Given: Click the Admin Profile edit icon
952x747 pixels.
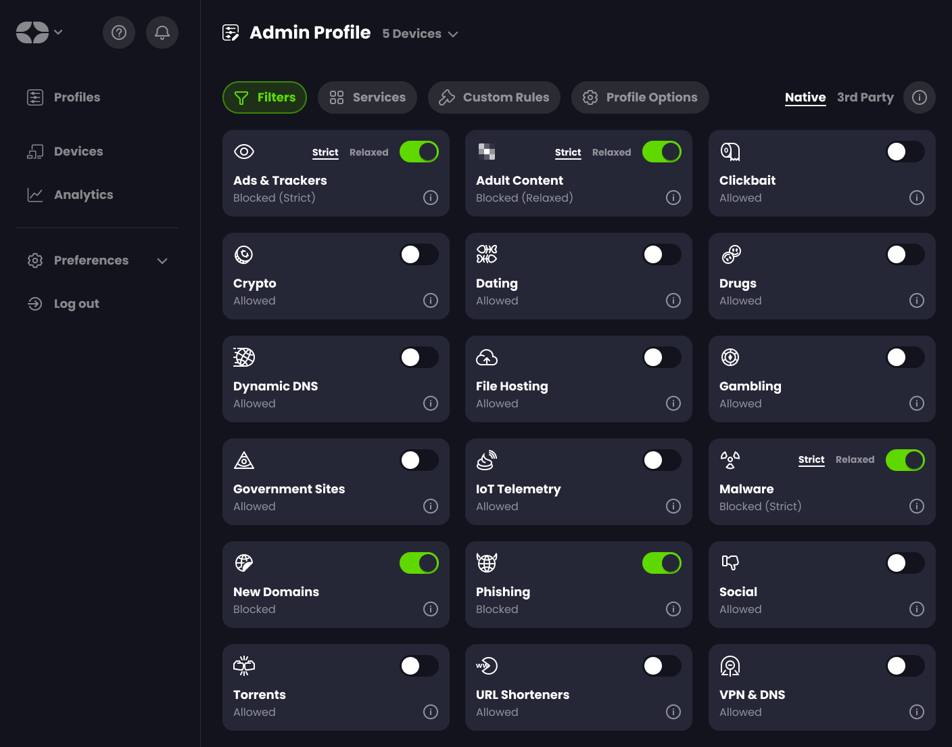Looking at the screenshot, I should (231, 32).
